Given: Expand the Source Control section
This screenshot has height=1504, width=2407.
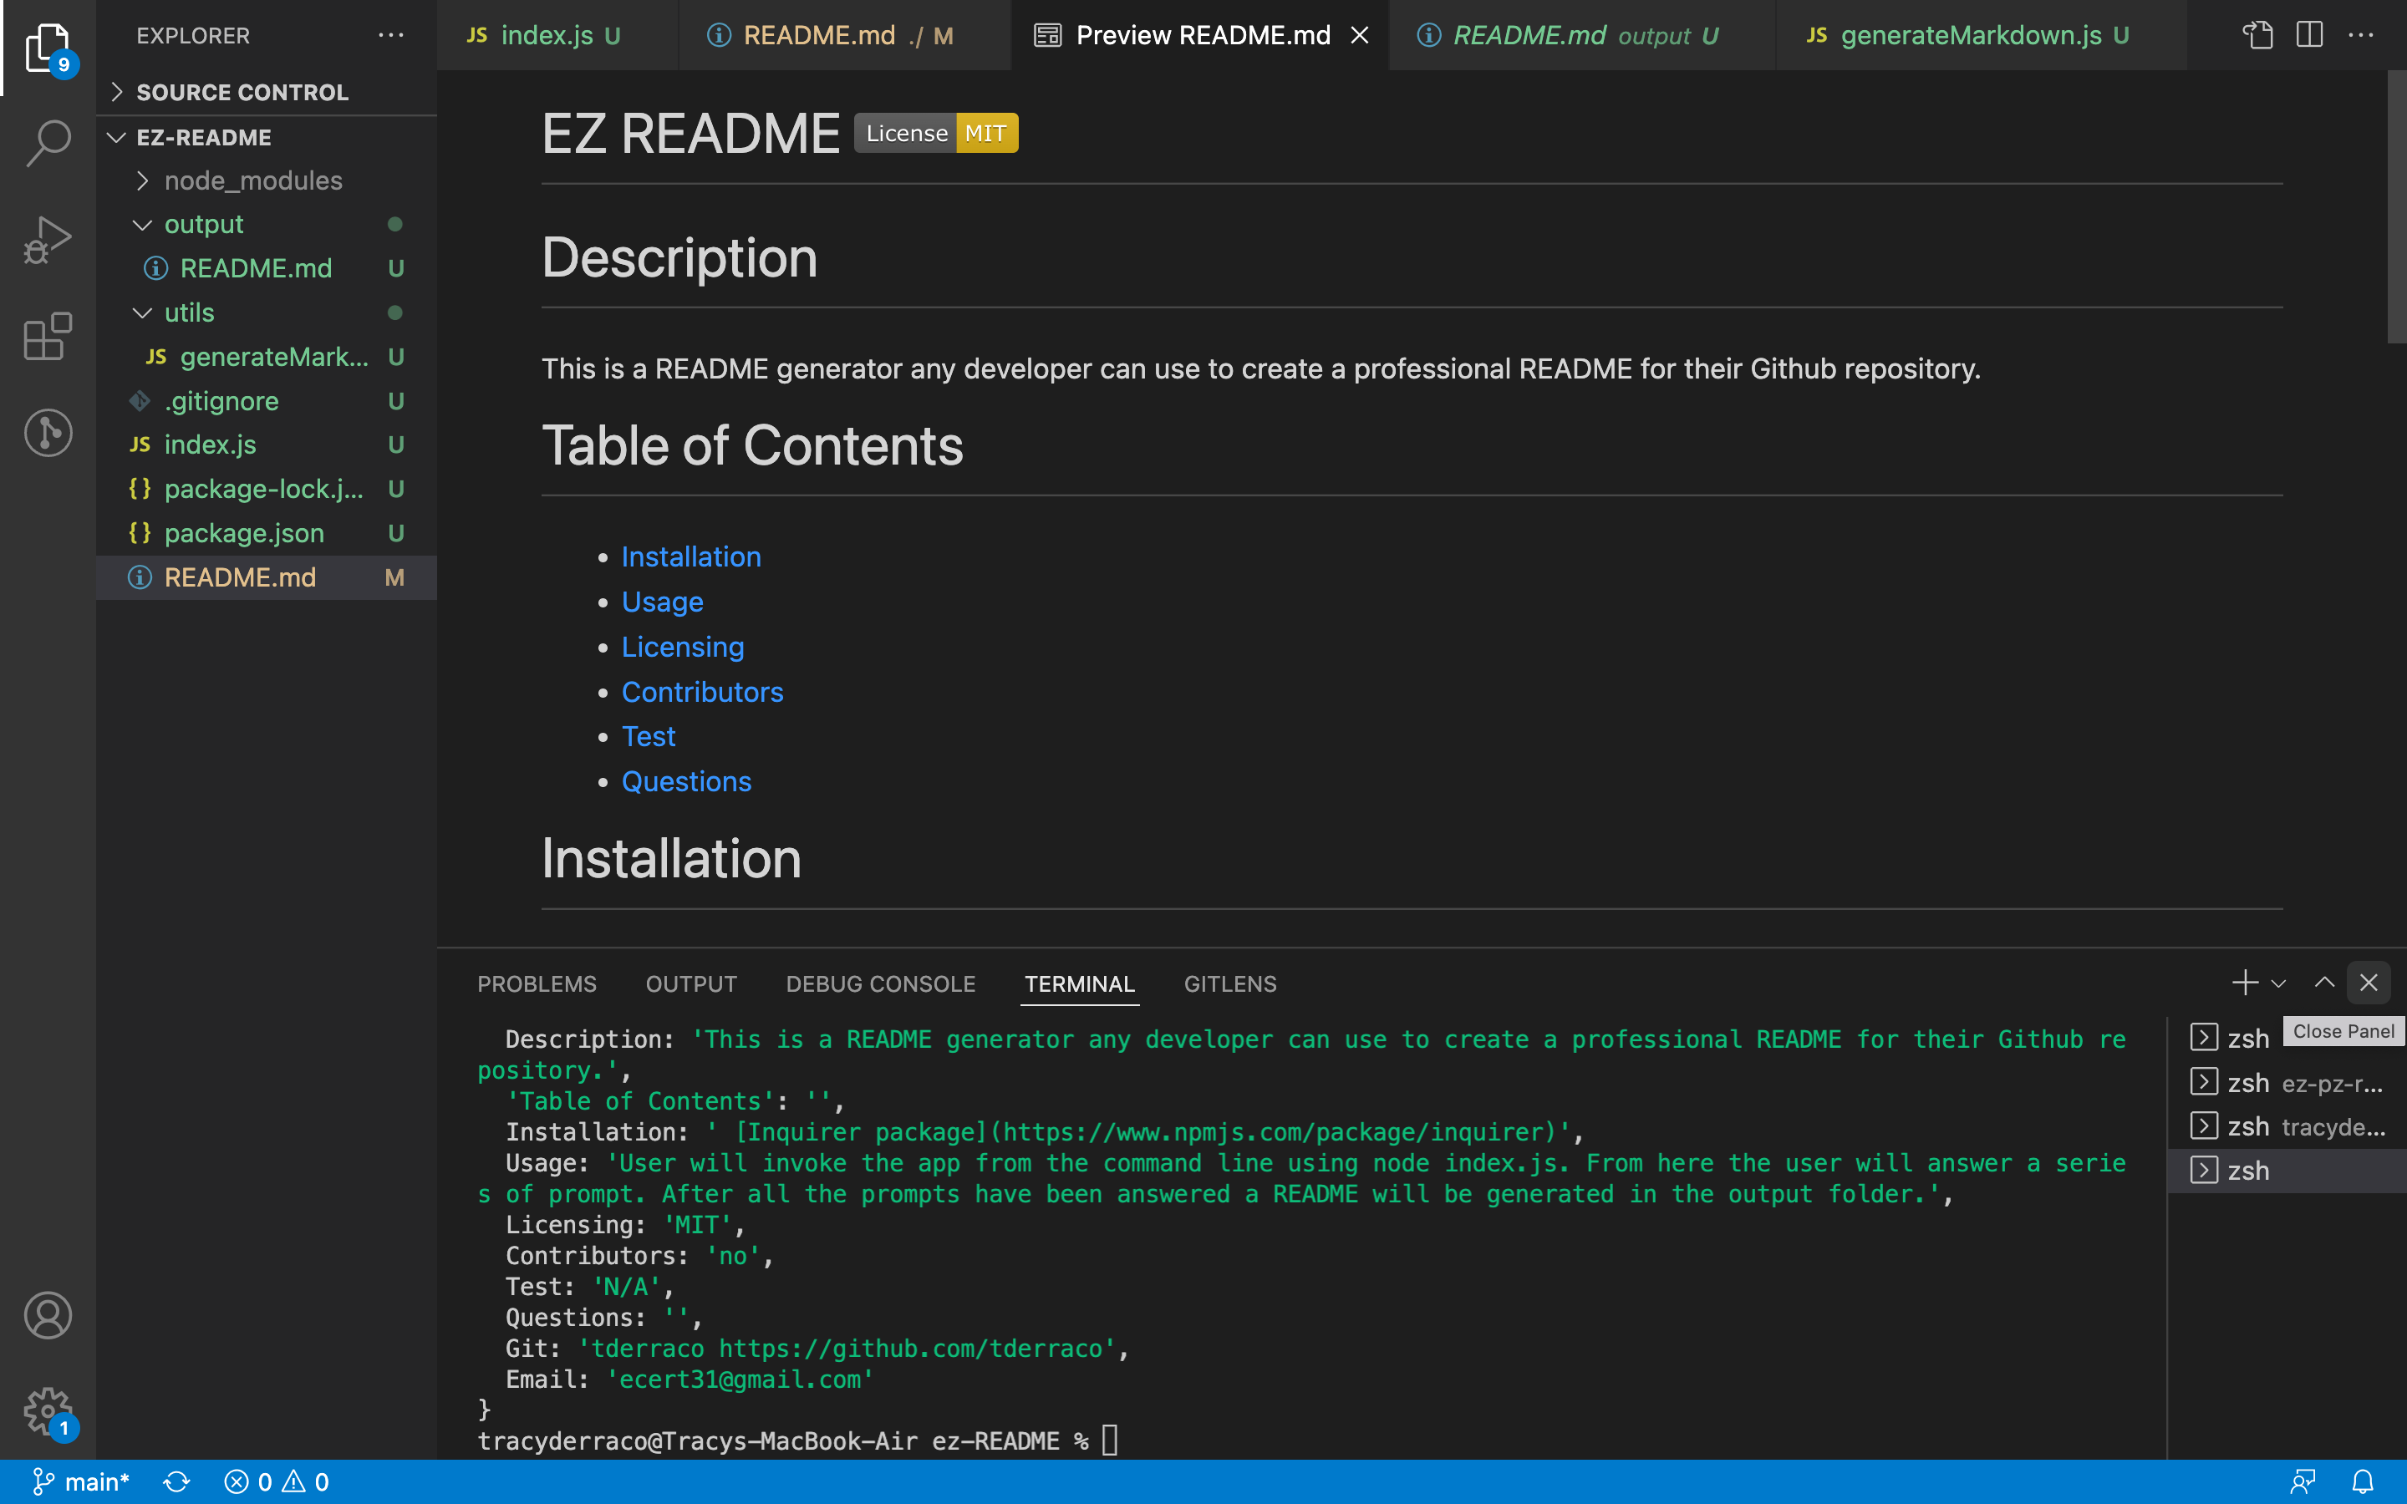Looking at the screenshot, I should (267, 92).
